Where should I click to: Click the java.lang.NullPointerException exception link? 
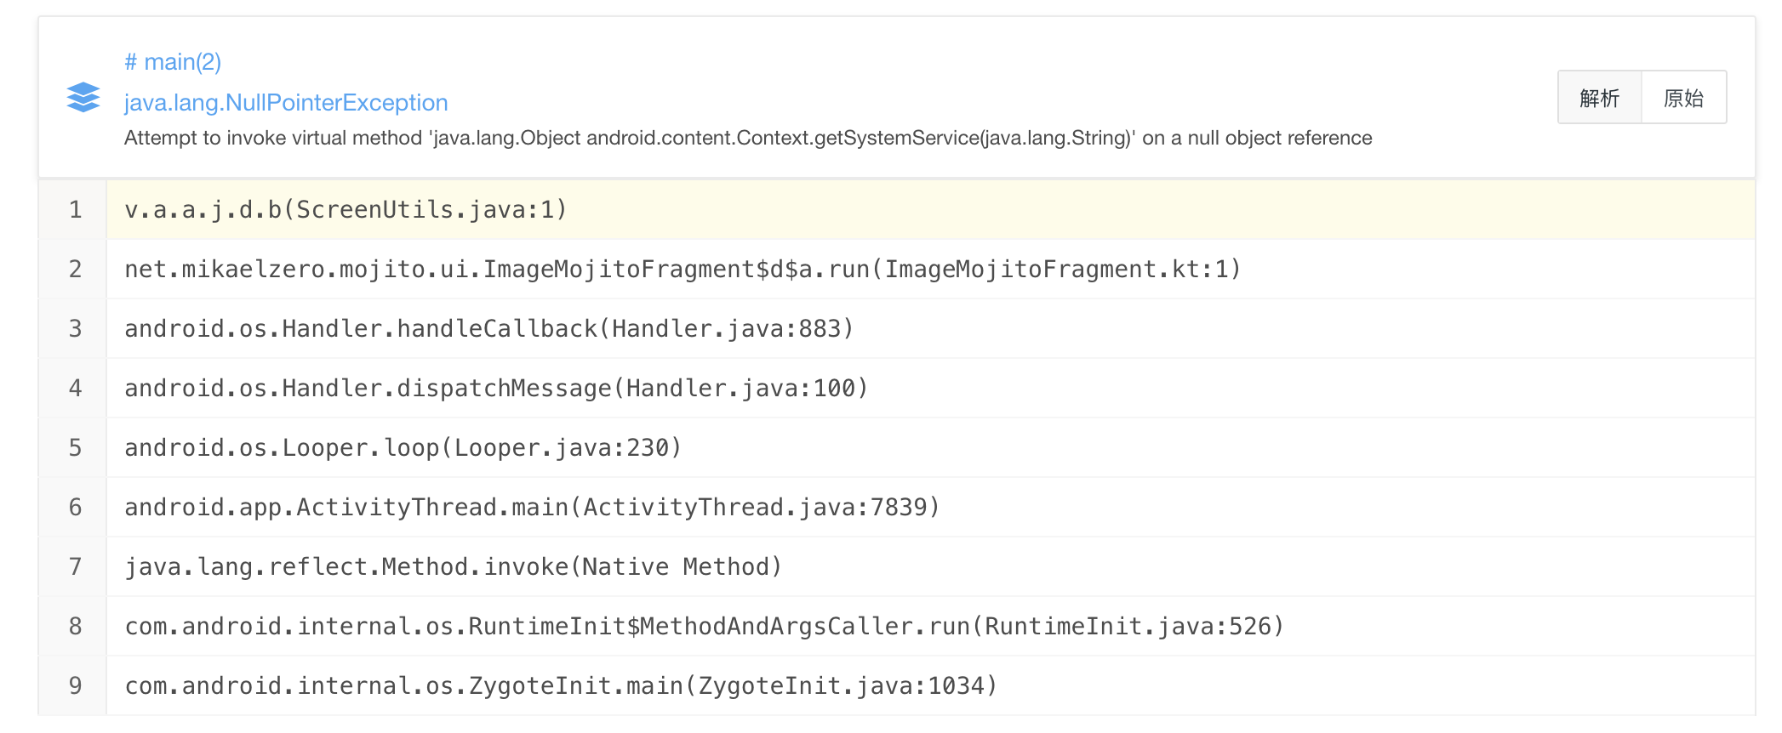[286, 102]
